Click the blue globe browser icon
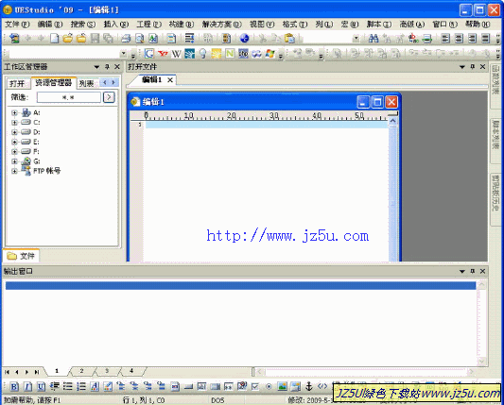The image size is (504, 405). pyautogui.click(x=245, y=39)
